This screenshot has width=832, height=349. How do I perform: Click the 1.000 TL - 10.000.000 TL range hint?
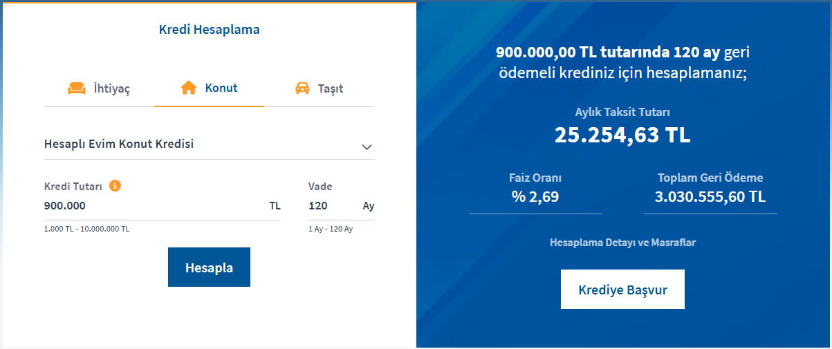point(86,229)
